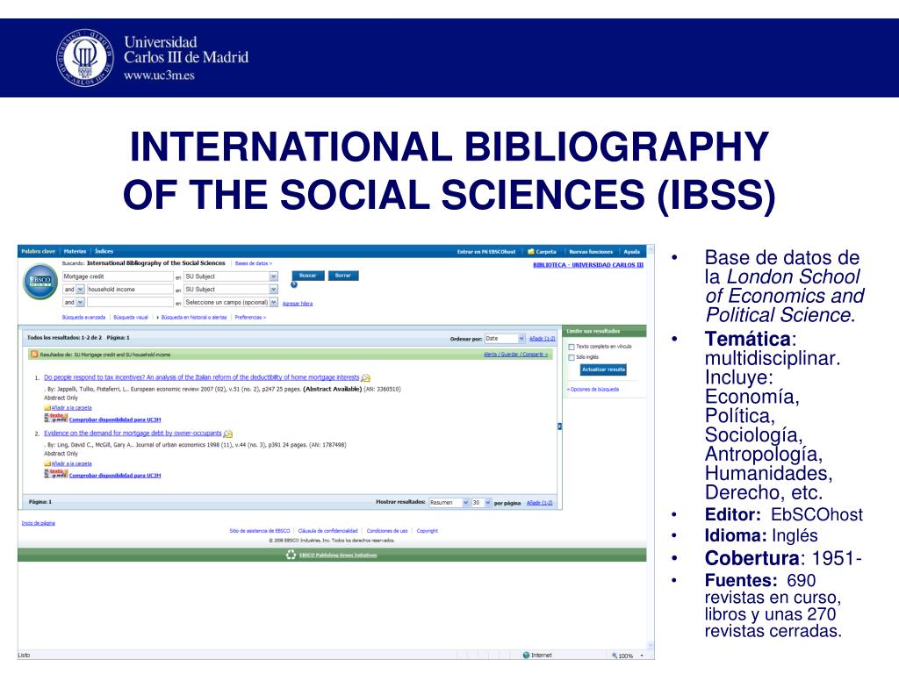This screenshot has width=899, height=674.
Task: Open article 'Evidence on the demand for mortgage debt'
Action: click(x=133, y=434)
